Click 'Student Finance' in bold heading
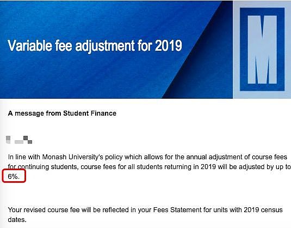The height and width of the screenshot is (228, 291). 90,113
